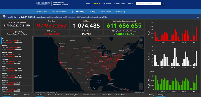Select the Admin1 tab

click(17, 95)
